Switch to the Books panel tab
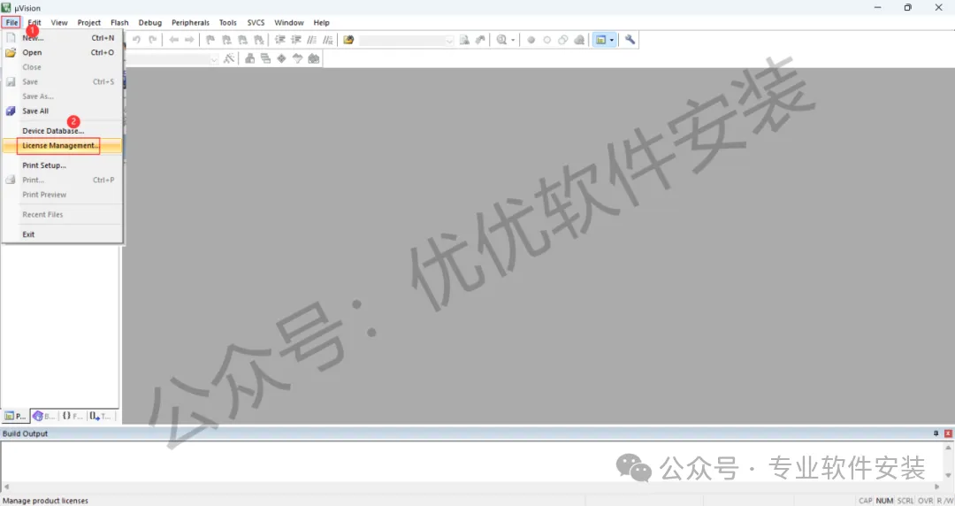The width and height of the screenshot is (955, 506). [x=44, y=416]
